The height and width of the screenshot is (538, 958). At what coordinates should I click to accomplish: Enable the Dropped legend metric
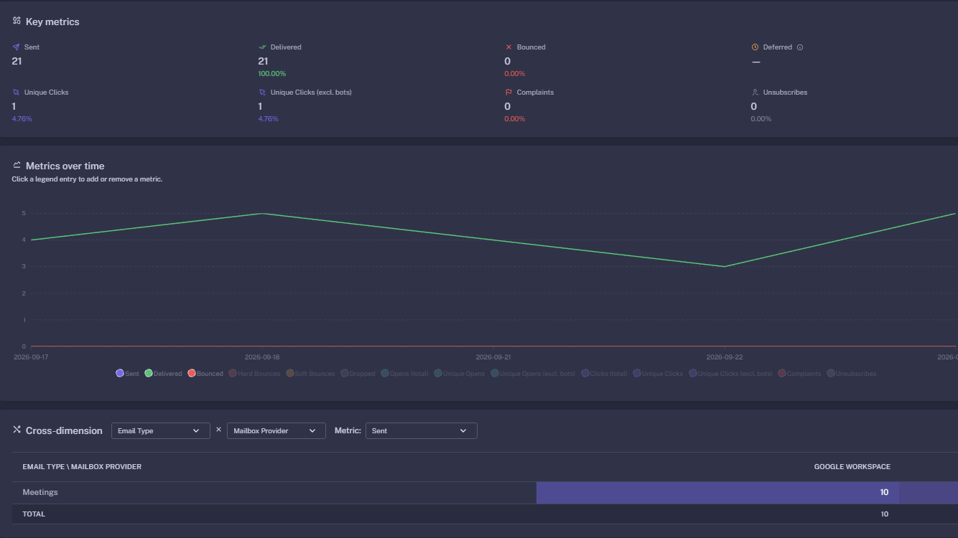(358, 374)
